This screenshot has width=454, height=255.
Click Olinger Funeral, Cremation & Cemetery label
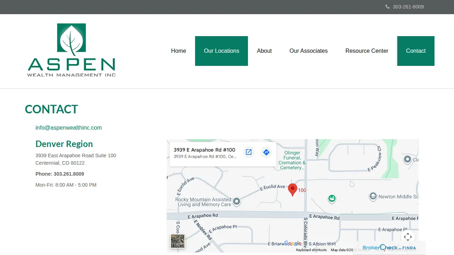(x=292, y=160)
